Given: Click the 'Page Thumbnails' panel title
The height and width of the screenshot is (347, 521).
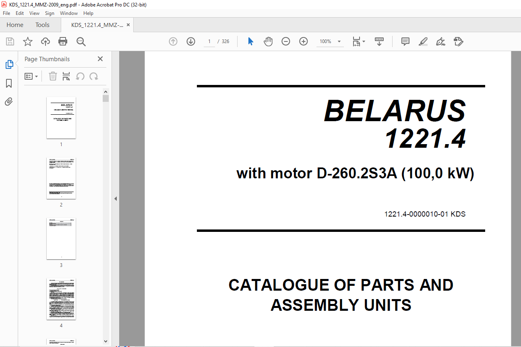Looking at the screenshot, I should click(x=47, y=59).
